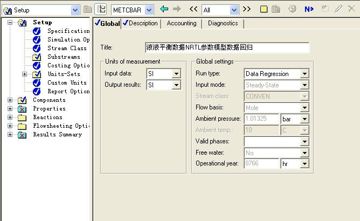Expand the Results Summary tree node
Image resolution: width=360 pixels, height=221 pixels.
pos(10,134)
